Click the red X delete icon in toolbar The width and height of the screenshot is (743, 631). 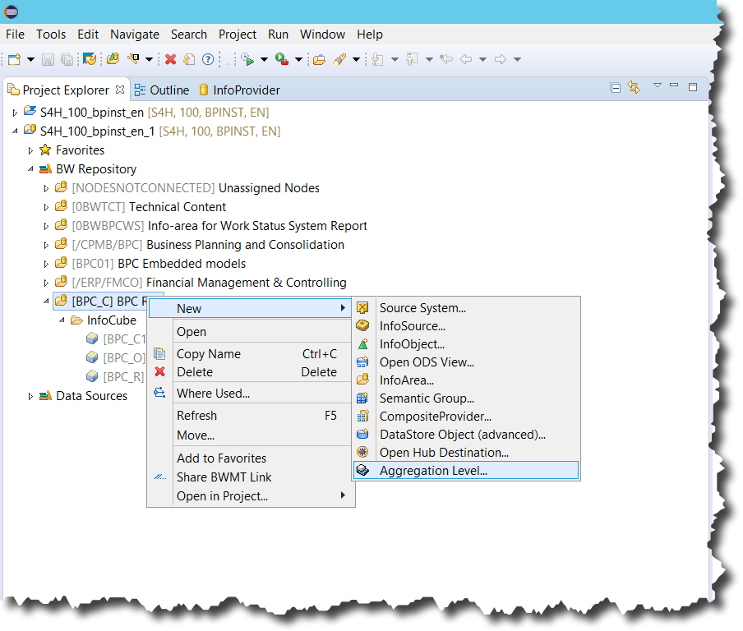pyautogui.click(x=170, y=59)
